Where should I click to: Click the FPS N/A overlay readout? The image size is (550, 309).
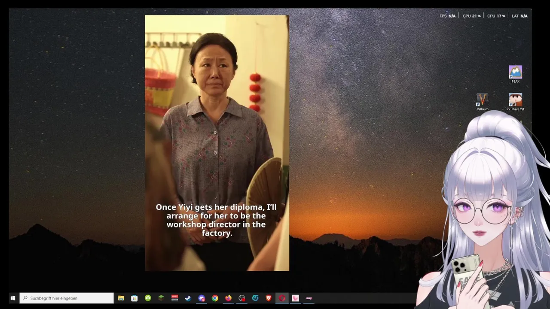pyautogui.click(x=447, y=16)
